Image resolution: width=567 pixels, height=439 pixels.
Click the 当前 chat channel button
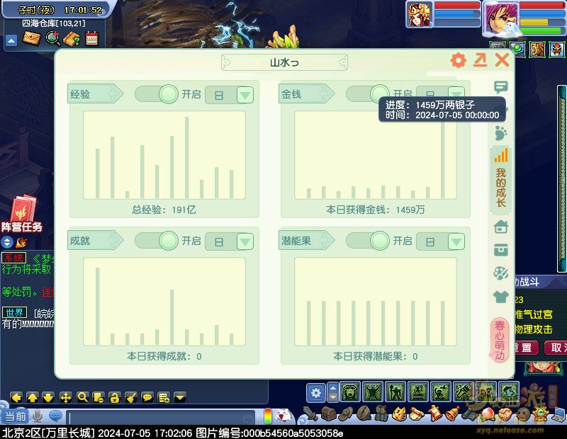coord(16,416)
